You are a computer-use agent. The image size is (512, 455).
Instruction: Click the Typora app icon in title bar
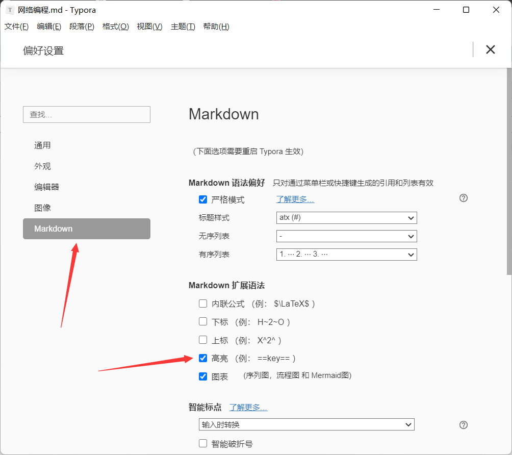point(10,10)
